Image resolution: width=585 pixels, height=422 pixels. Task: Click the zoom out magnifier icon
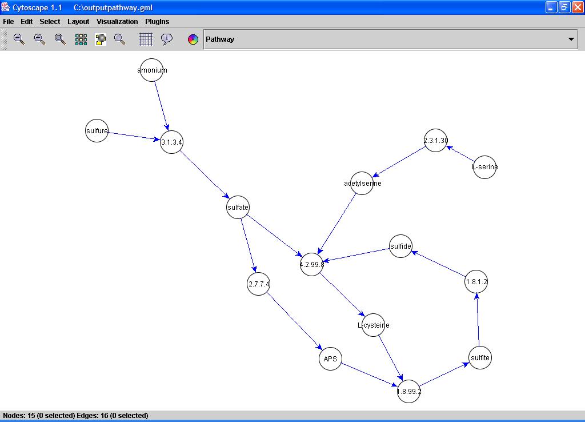coord(19,39)
